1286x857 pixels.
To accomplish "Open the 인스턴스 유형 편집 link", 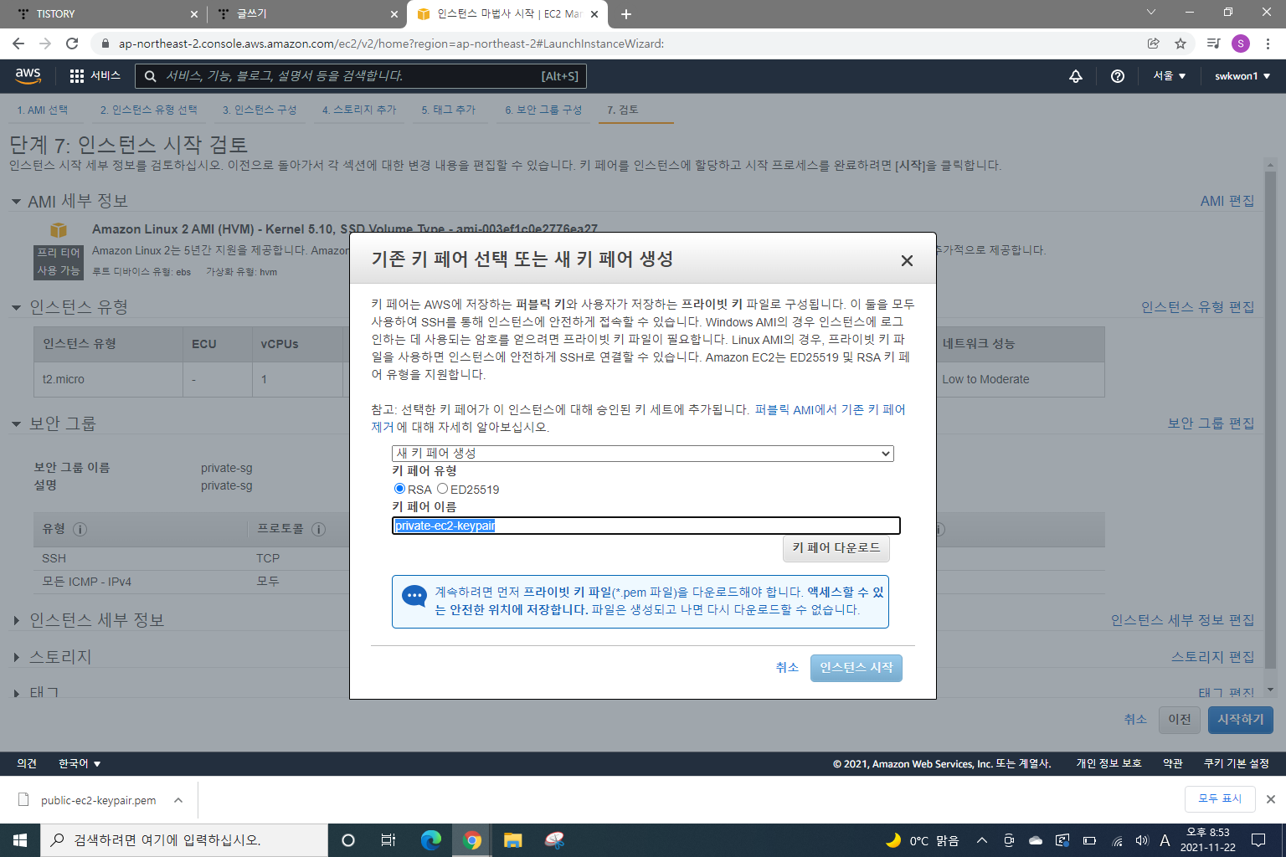I will click(x=1198, y=307).
